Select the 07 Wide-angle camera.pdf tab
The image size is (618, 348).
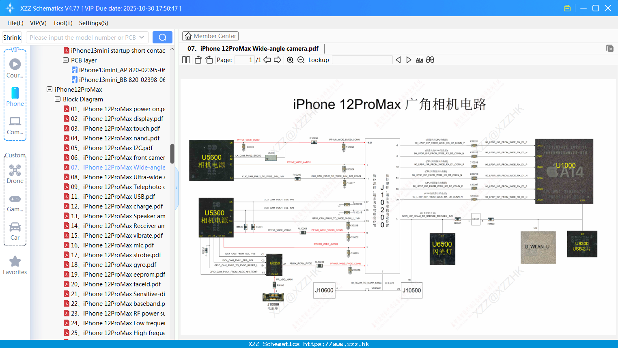pyautogui.click(x=253, y=49)
